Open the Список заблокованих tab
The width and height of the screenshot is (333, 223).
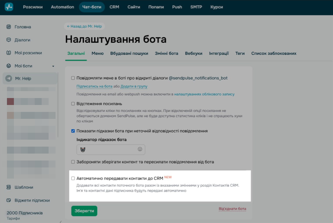[x=274, y=54]
